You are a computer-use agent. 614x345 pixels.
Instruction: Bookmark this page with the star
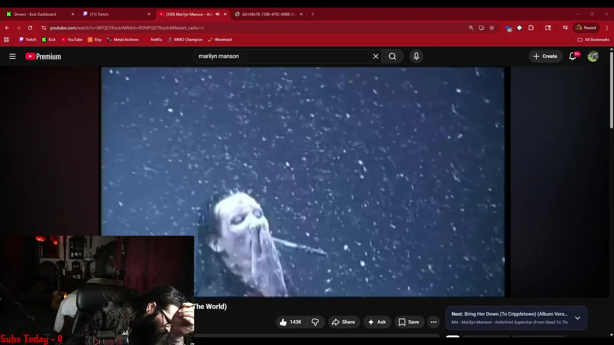click(492, 28)
